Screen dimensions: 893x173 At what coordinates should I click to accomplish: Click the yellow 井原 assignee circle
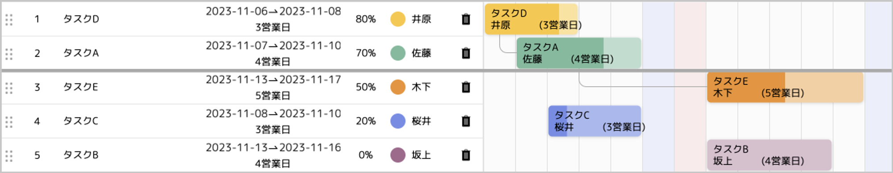(x=397, y=19)
